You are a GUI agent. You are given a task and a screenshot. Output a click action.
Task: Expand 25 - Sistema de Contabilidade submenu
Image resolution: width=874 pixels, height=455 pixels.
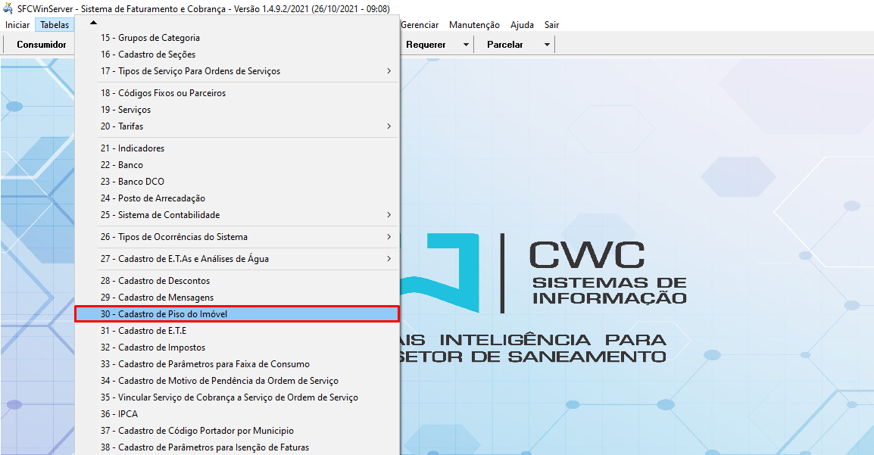click(389, 215)
